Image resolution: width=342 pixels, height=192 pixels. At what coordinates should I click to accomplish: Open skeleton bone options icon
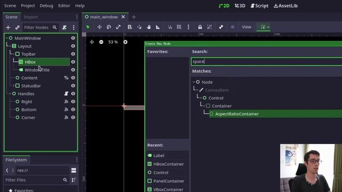(x=221, y=27)
